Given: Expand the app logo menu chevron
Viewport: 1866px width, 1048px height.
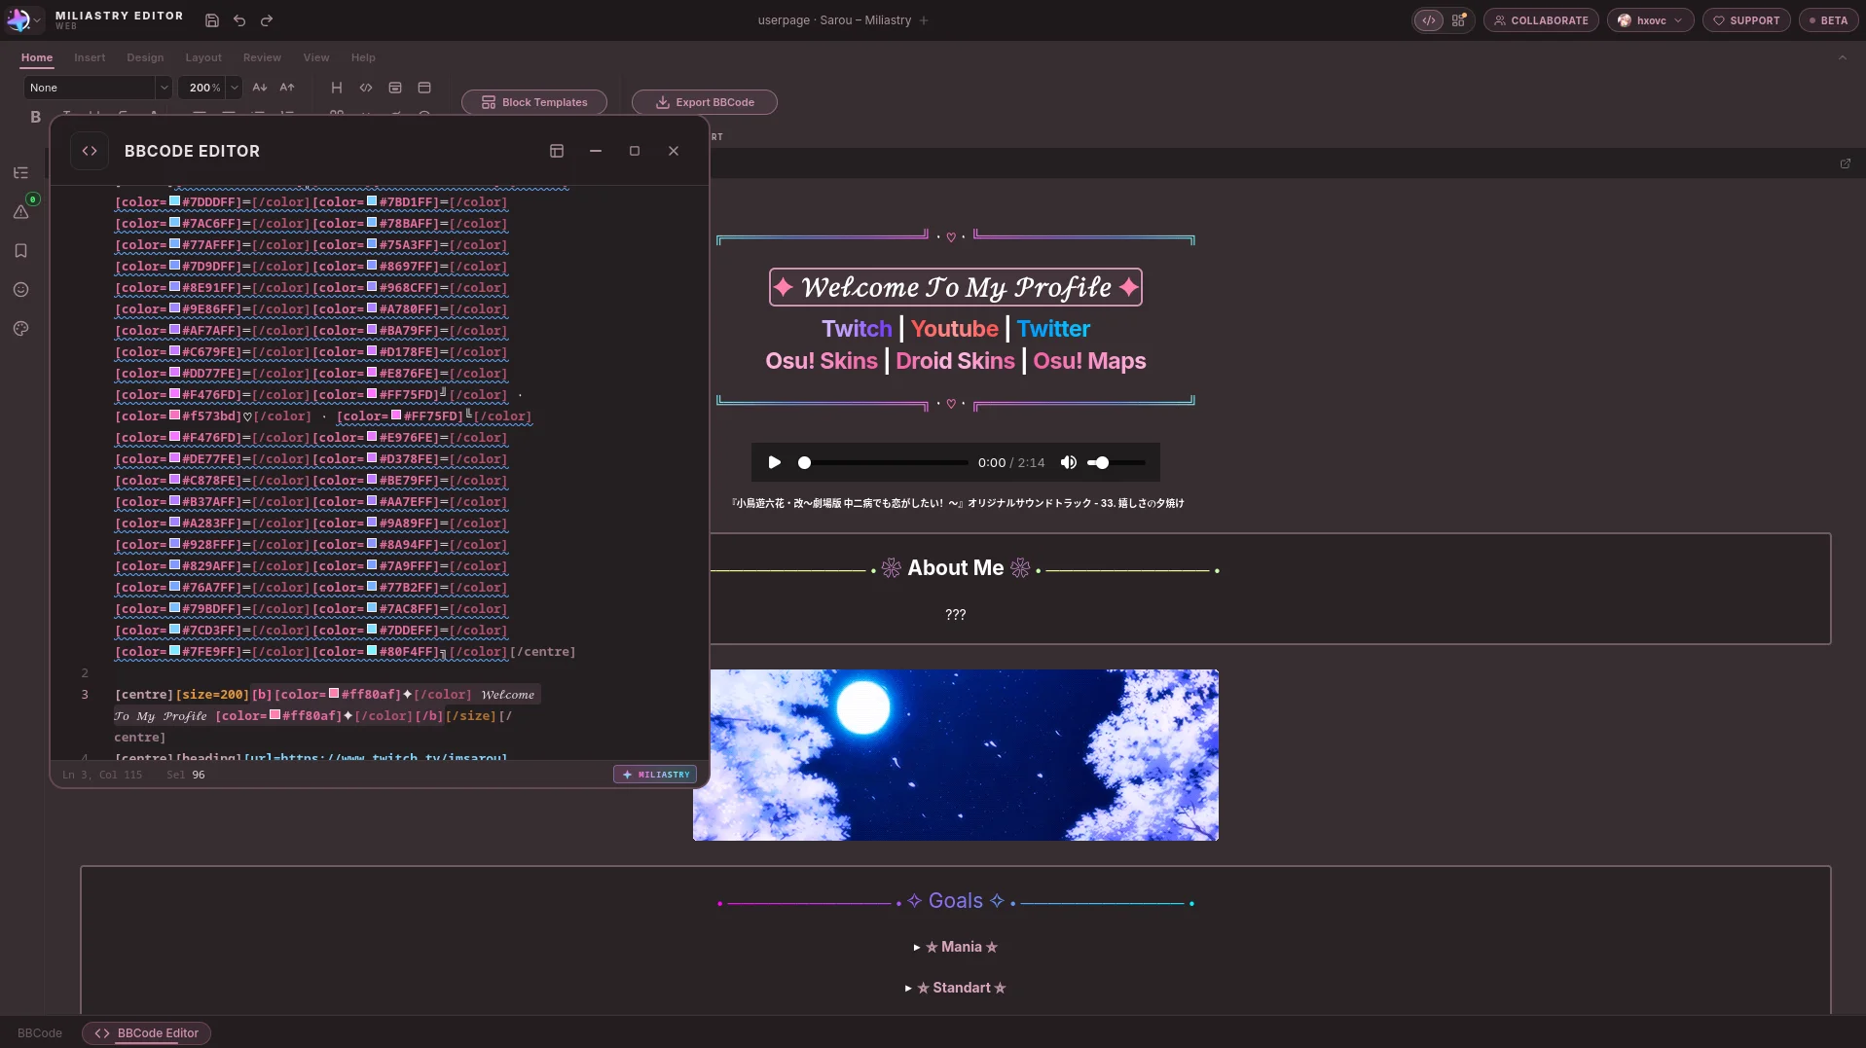Looking at the screenshot, I should pyautogui.click(x=37, y=20).
